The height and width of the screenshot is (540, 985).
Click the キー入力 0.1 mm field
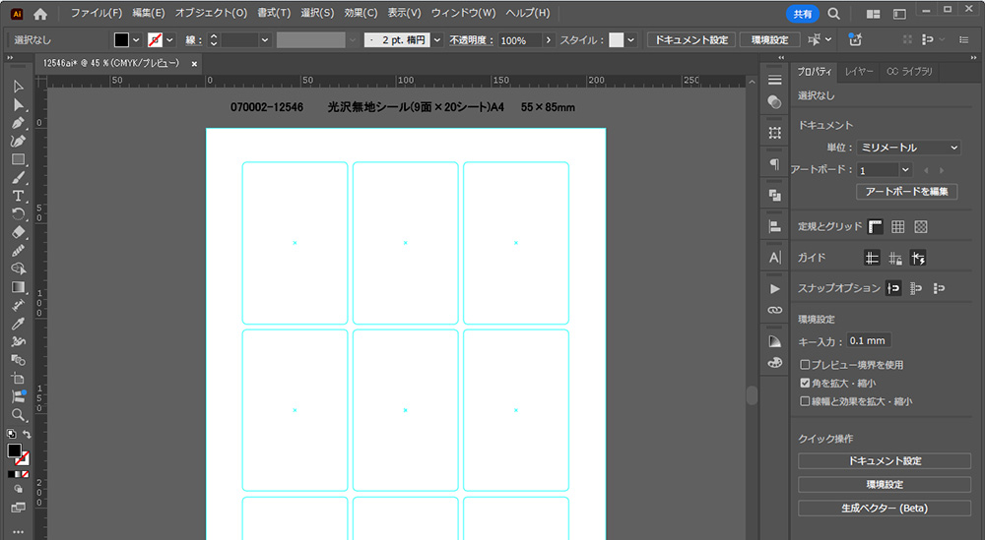(869, 340)
